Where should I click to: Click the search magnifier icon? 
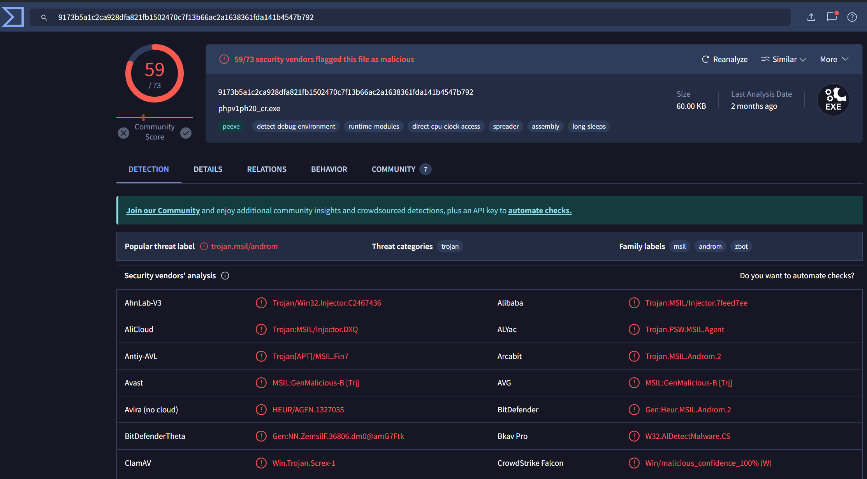pos(44,18)
